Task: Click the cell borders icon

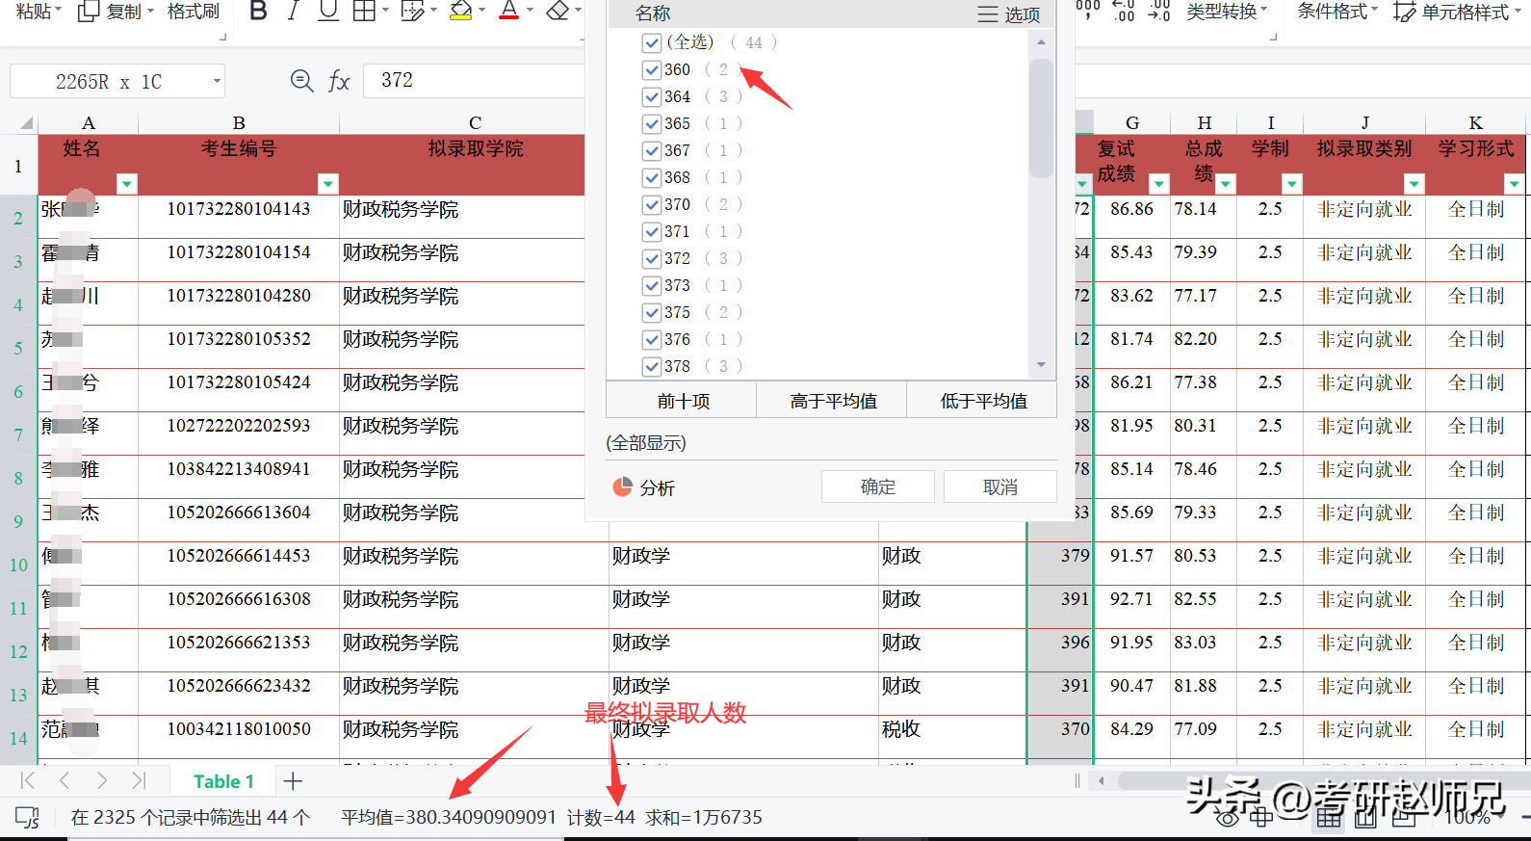Action: 364,11
